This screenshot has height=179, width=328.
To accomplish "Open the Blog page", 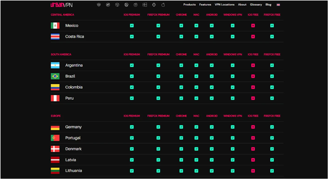I will (x=269, y=5).
